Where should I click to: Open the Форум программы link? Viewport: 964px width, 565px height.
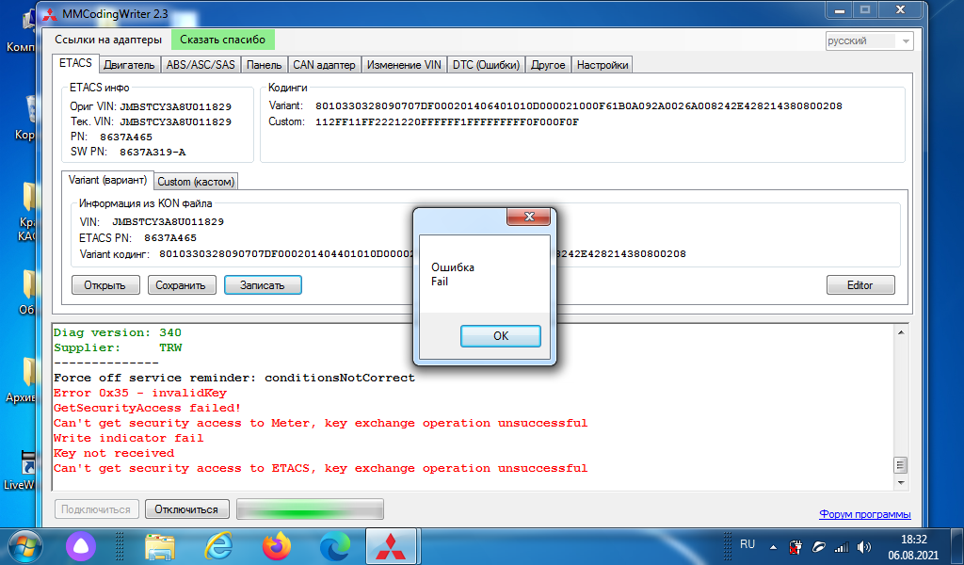click(865, 514)
